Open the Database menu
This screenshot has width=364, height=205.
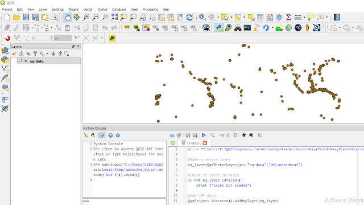pyautogui.click(x=119, y=9)
